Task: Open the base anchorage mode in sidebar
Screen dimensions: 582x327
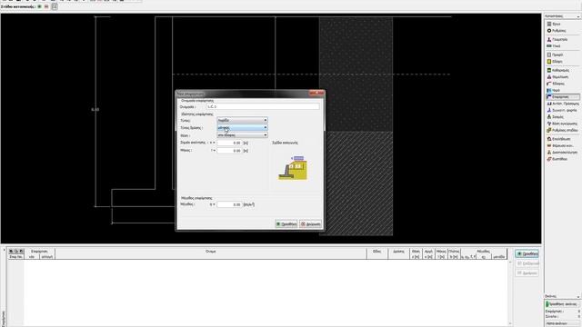Action: click(562, 124)
